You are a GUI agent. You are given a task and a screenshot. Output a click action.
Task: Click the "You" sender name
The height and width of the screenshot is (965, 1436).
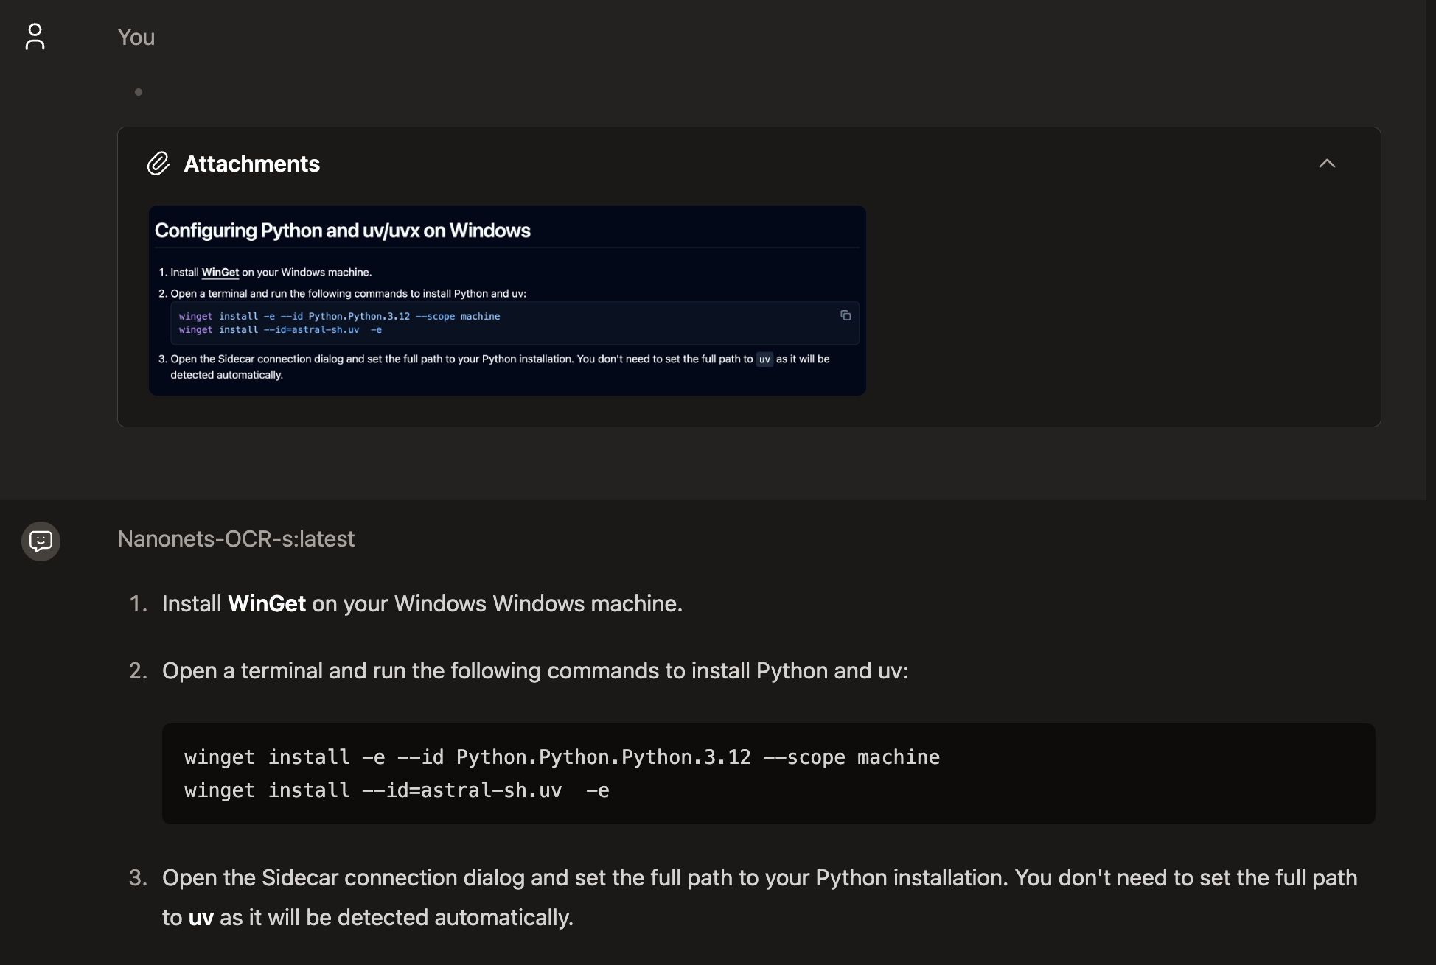[136, 37]
